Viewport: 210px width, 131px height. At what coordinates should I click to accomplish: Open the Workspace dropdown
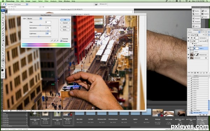point(103,4)
